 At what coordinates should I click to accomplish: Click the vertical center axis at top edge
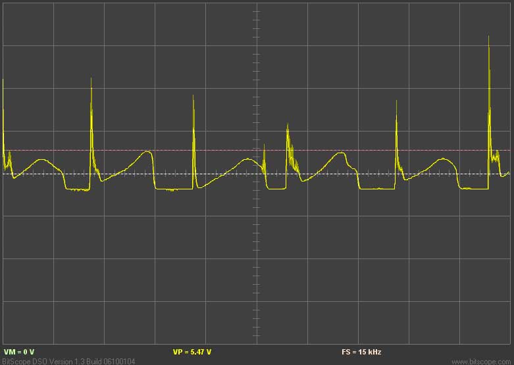click(x=256, y=7)
